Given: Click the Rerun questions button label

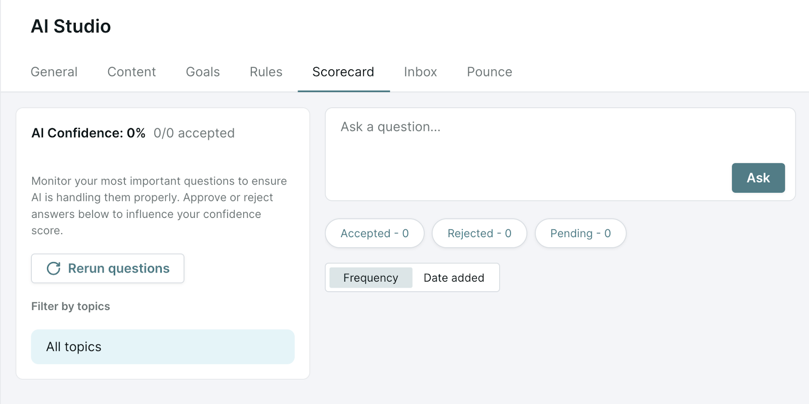Looking at the screenshot, I should pyautogui.click(x=119, y=268).
